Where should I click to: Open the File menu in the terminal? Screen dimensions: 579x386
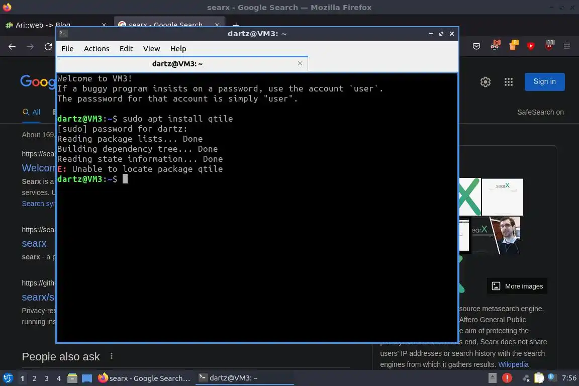click(67, 49)
